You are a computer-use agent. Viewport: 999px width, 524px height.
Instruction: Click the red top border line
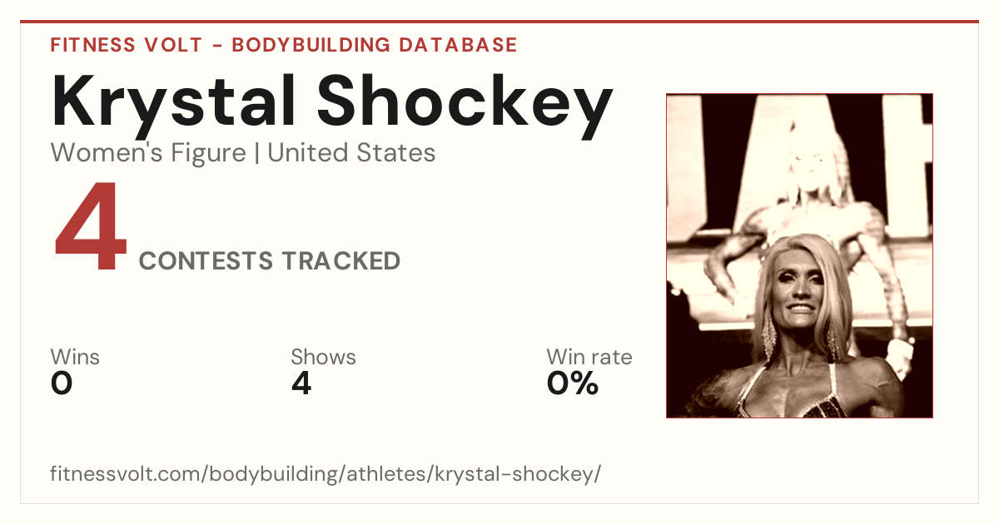499,22
